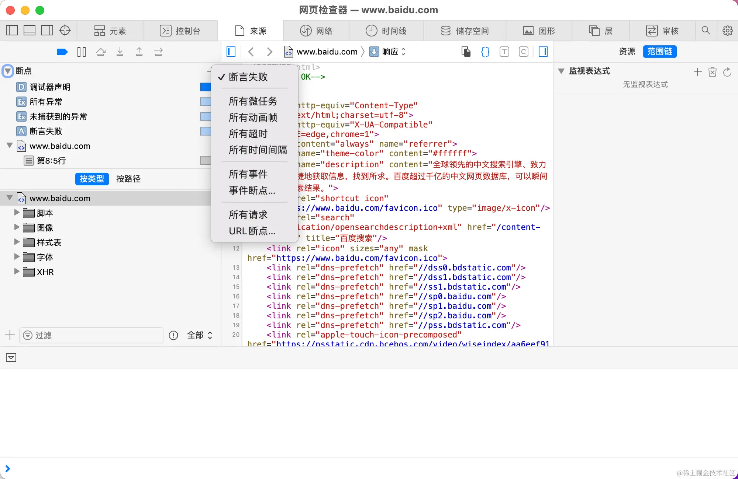Open the inspector settings gear
This screenshot has height=479, width=738.
727,31
